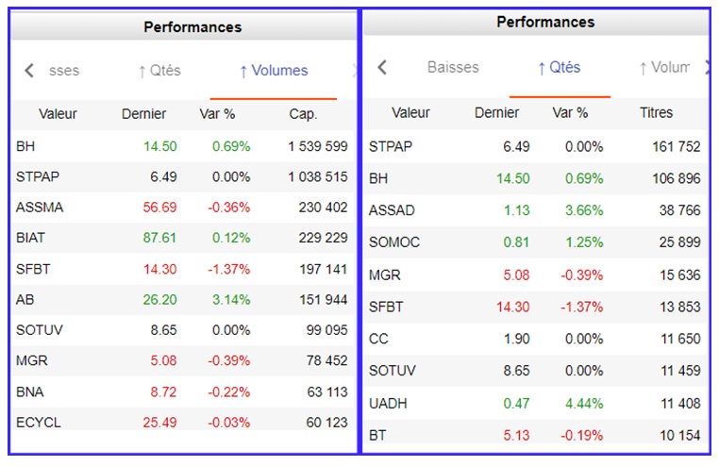
Task: Click left chevron in right Performances panel
Action: pos(381,68)
